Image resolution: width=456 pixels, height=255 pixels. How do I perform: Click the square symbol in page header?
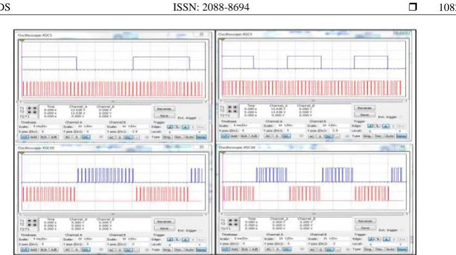pyautogui.click(x=412, y=7)
